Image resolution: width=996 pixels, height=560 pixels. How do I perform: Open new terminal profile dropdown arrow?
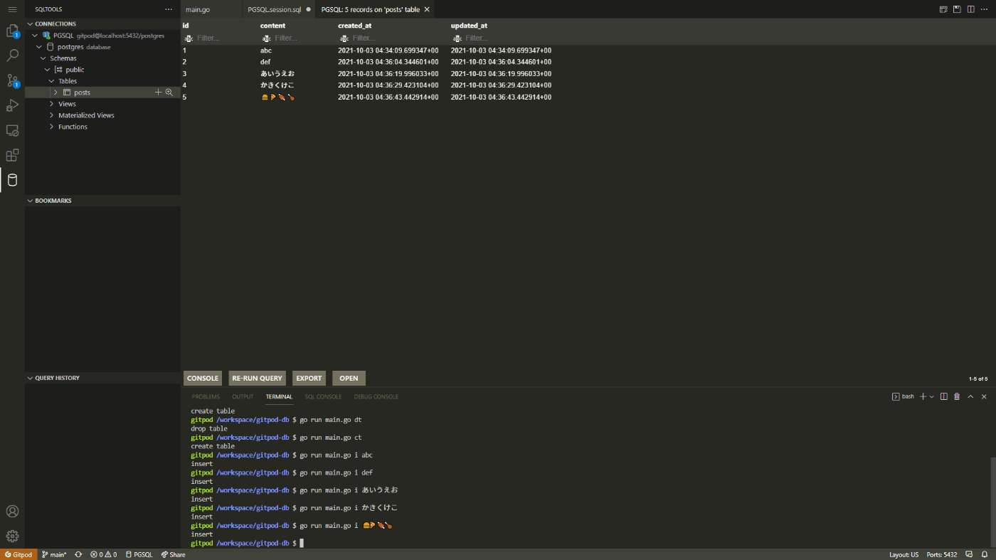tap(931, 396)
